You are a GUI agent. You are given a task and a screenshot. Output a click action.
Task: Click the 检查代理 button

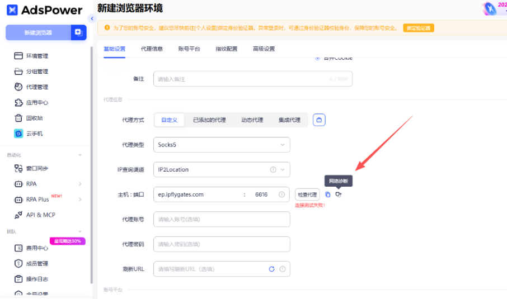point(307,194)
